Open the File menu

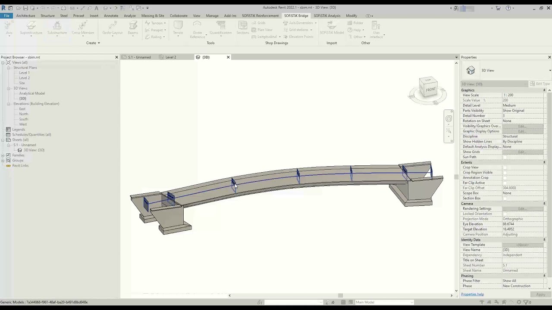tap(7, 15)
